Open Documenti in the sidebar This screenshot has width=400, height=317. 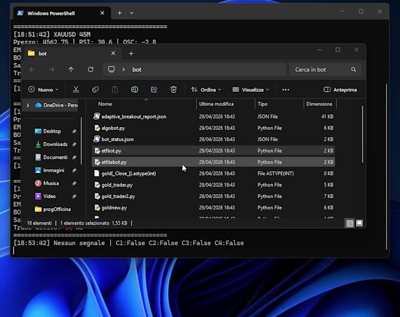tap(55, 157)
